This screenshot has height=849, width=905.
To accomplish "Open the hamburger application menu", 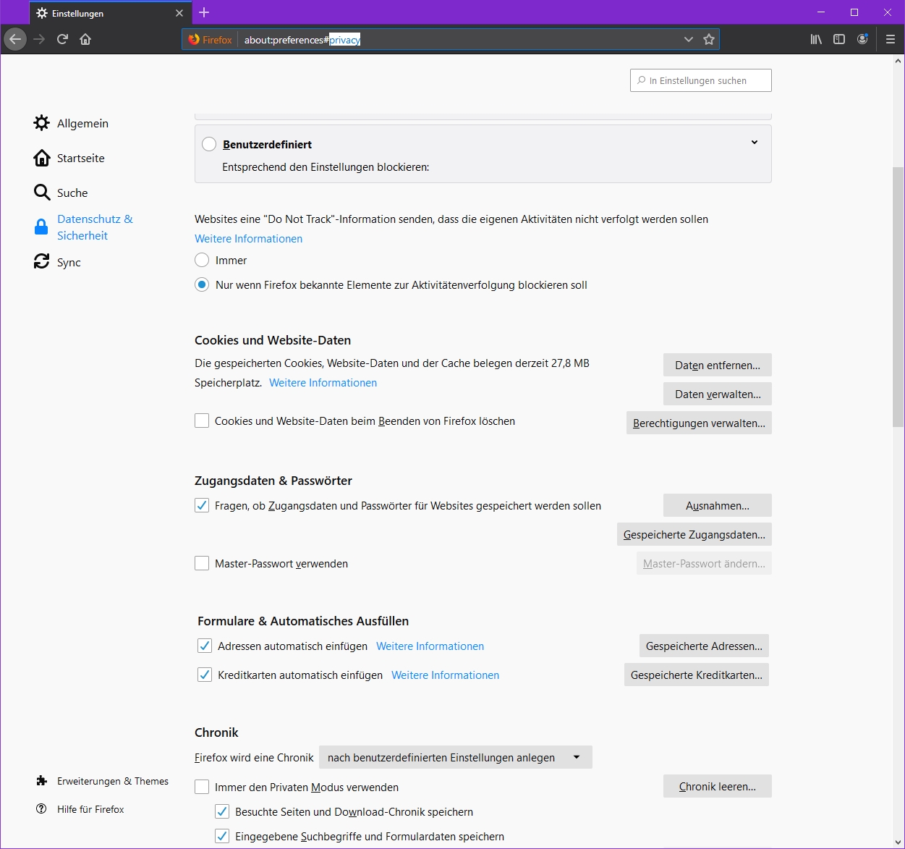I will click(891, 39).
